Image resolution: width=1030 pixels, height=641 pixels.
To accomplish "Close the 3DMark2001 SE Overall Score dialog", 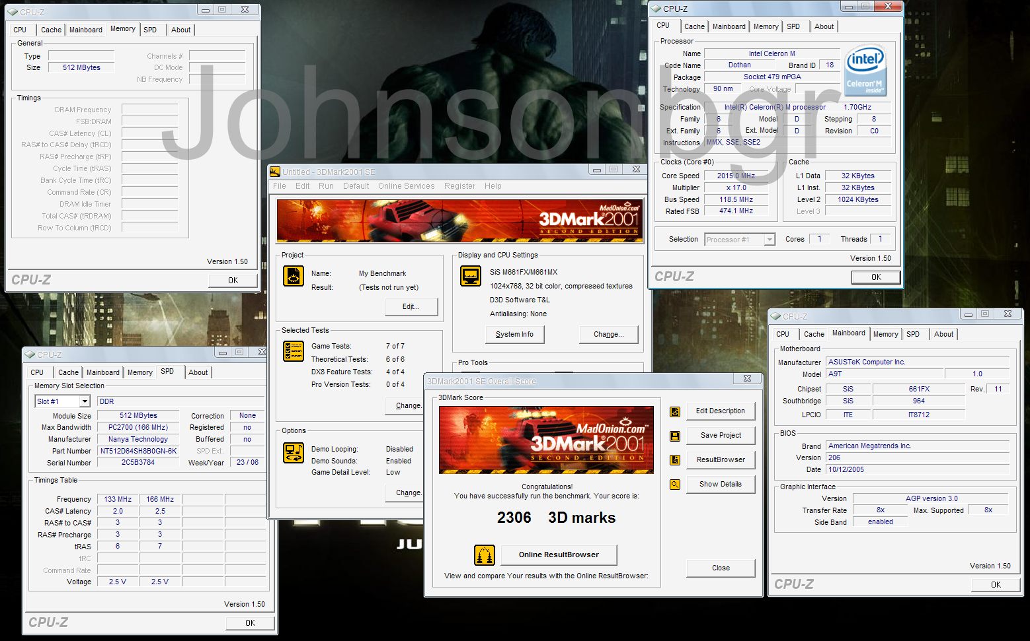I will point(747,379).
